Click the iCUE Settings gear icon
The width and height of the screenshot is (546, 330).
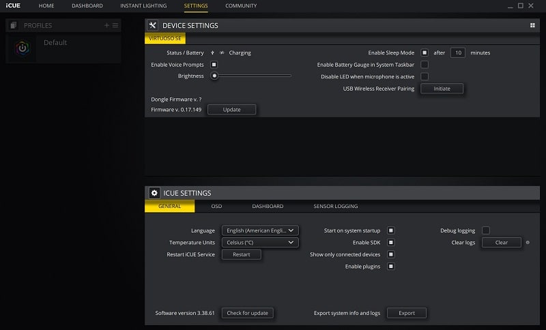pyautogui.click(x=154, y=193)
